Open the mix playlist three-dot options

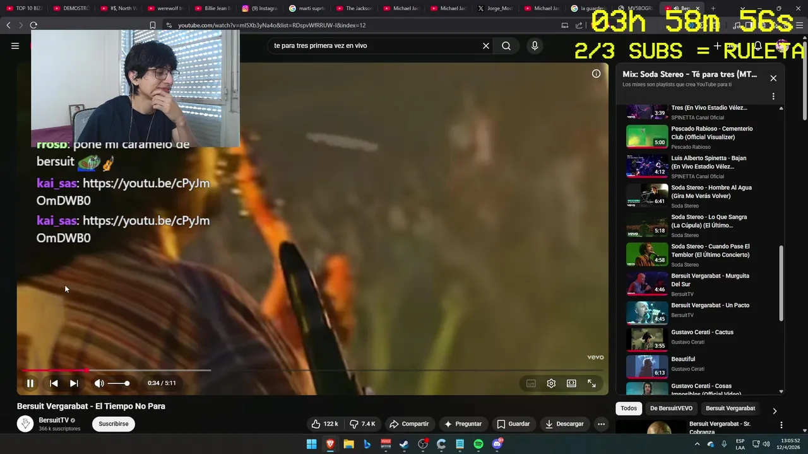[773, 96]
